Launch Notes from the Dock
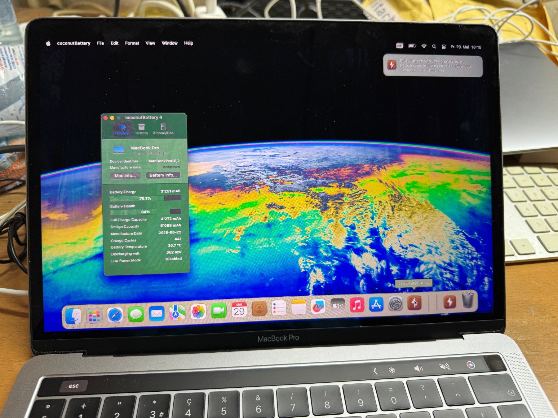The height and width of the screenshot is (418, 558). [x=299, y=307]
